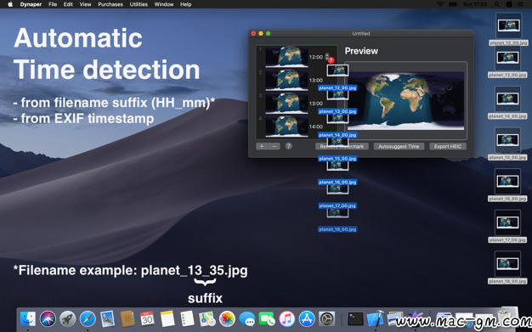Open help with the question mark button
Image resolution: width=532 pixels, height=332 pixels.
coord(288,146)
